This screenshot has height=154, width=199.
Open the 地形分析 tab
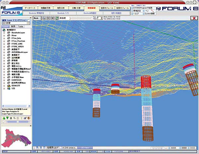coord(61,8)
